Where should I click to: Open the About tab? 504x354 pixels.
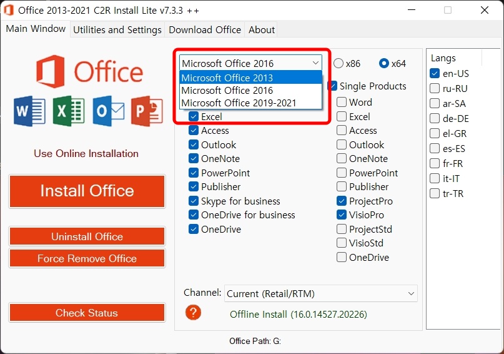coord(261,29)
